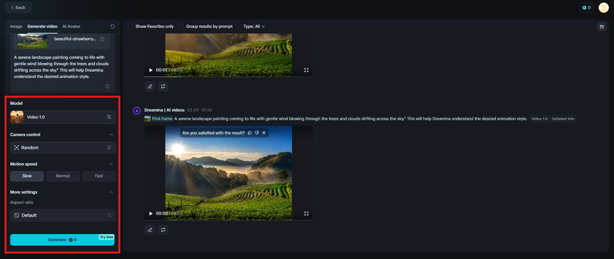The height and width of the screenshot is (259, 614).
Task: Open the assets folder icon at top right
Action: (x=602, y=27)
